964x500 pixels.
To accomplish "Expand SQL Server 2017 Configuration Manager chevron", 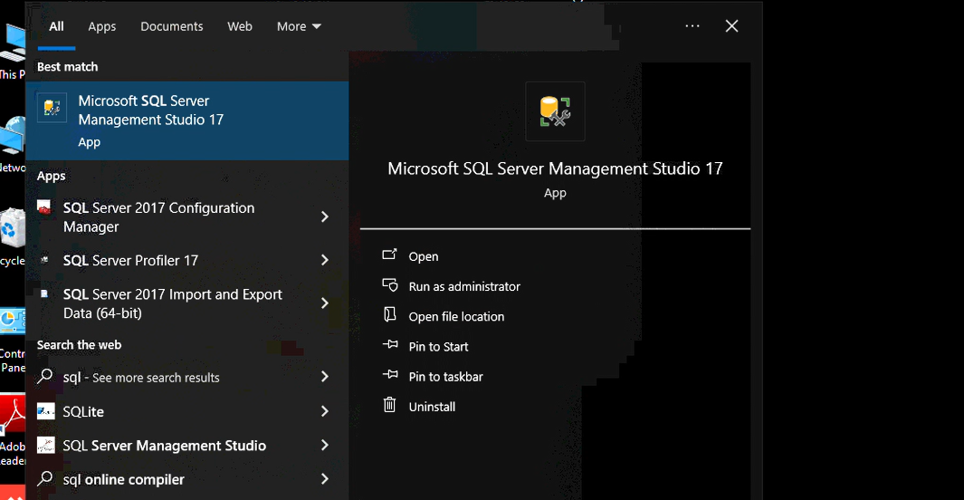I will click(x=325, y=216).
